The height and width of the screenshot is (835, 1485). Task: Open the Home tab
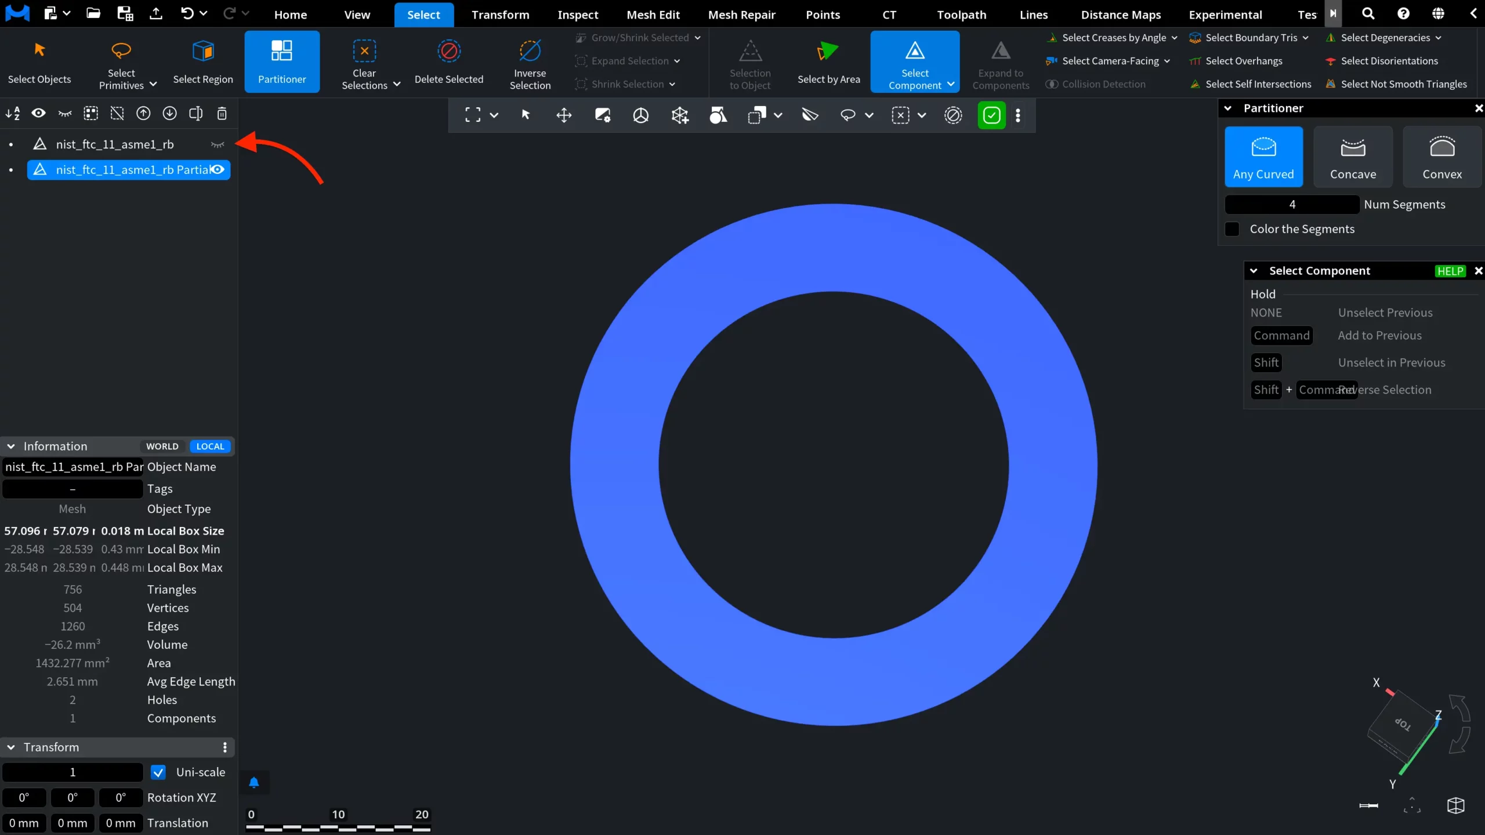pos(291,14)
